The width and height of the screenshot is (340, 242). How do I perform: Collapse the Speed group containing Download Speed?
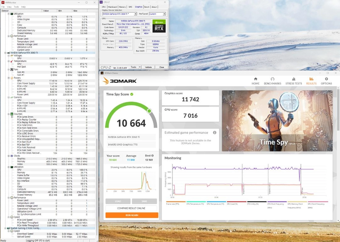tap(9, 231)
